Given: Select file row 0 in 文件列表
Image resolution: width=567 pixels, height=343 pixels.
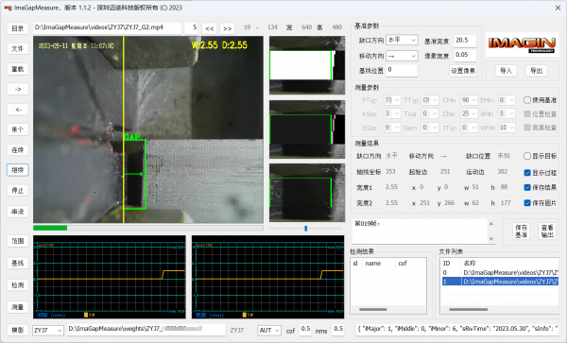Looking at the screenshot, I should 500,273.
